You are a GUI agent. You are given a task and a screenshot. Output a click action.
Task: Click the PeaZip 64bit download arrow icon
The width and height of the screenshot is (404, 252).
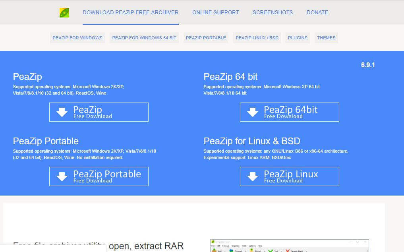pos(253,112)
